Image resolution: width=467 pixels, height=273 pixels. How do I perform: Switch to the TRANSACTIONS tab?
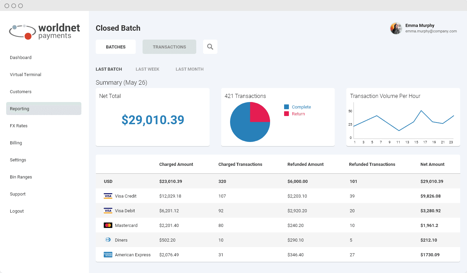[169, 46]
